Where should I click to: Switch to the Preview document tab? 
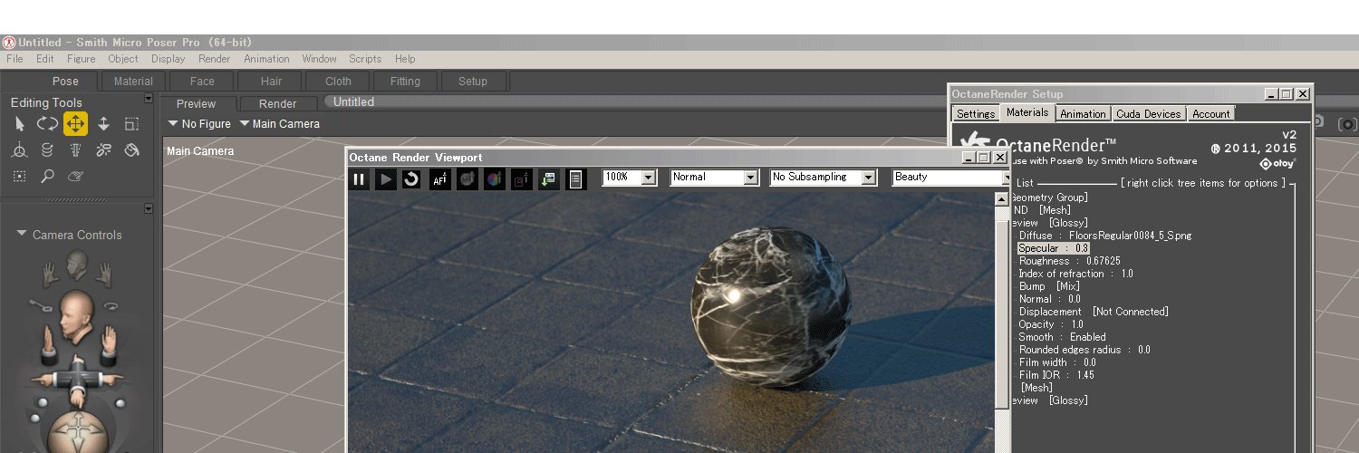click(x=197, y=103)
